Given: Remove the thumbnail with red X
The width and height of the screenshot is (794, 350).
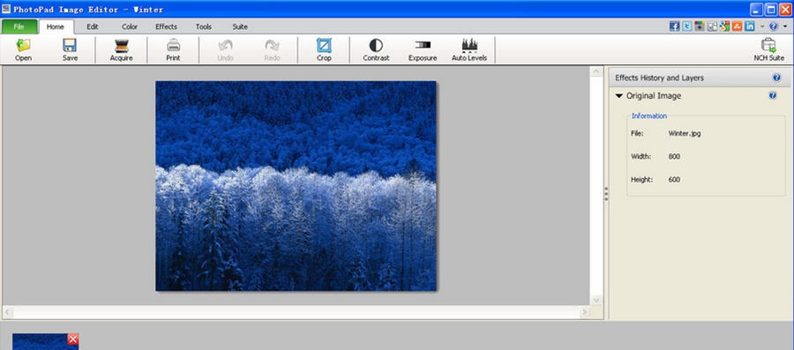Looking at the screenshot, I should [73, 339].
